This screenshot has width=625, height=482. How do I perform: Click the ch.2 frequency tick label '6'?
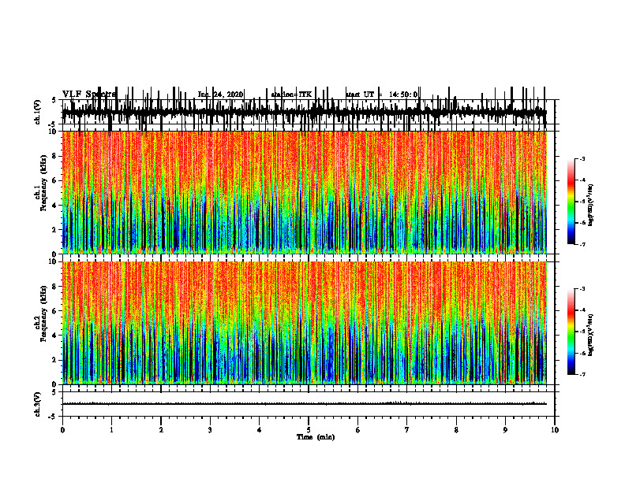(x=54, y=311)
